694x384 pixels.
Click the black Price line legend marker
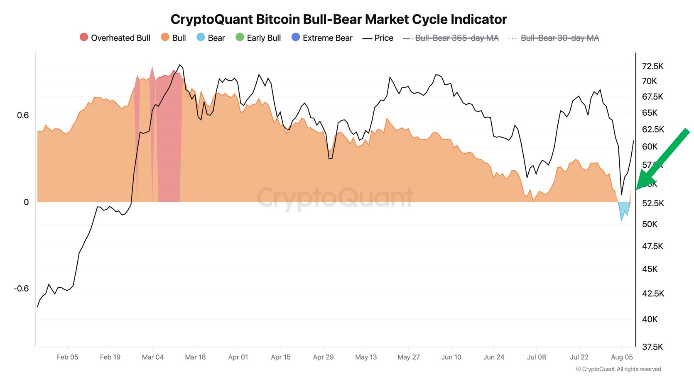[x=367, y=38]
